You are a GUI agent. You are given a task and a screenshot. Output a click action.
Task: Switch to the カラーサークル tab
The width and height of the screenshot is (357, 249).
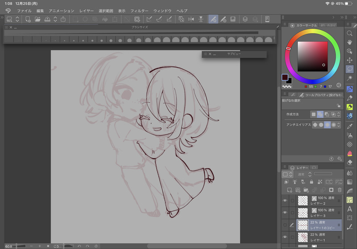click(303, 25)
